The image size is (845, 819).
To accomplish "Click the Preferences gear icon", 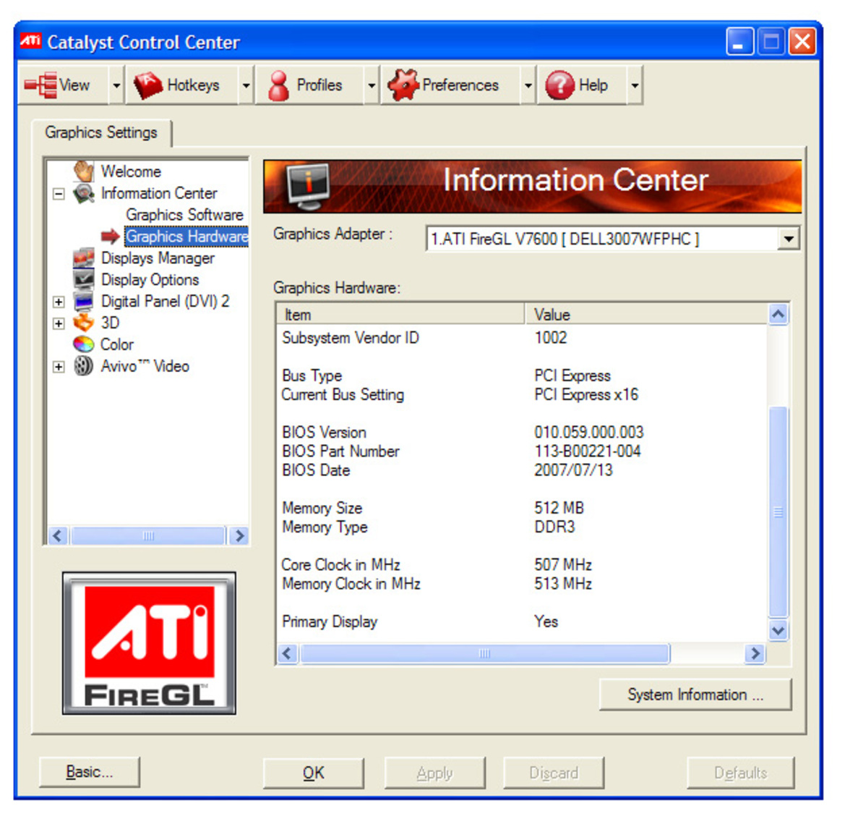I will click(x=403, y=85).
